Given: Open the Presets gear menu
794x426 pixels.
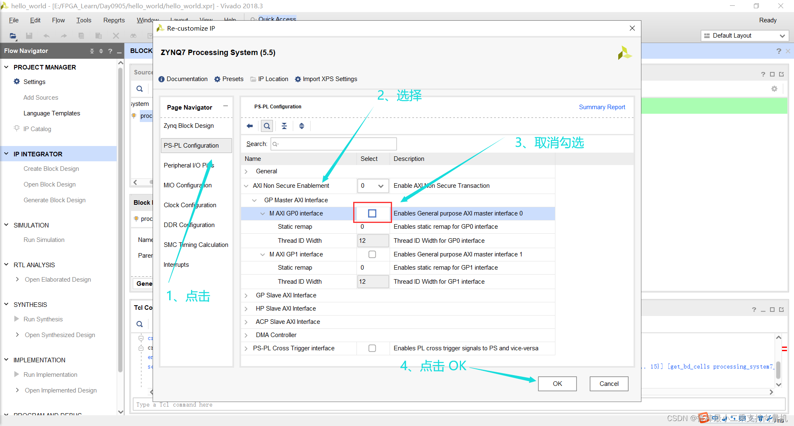Looking at the screenshot, I should tap(229, 79).
